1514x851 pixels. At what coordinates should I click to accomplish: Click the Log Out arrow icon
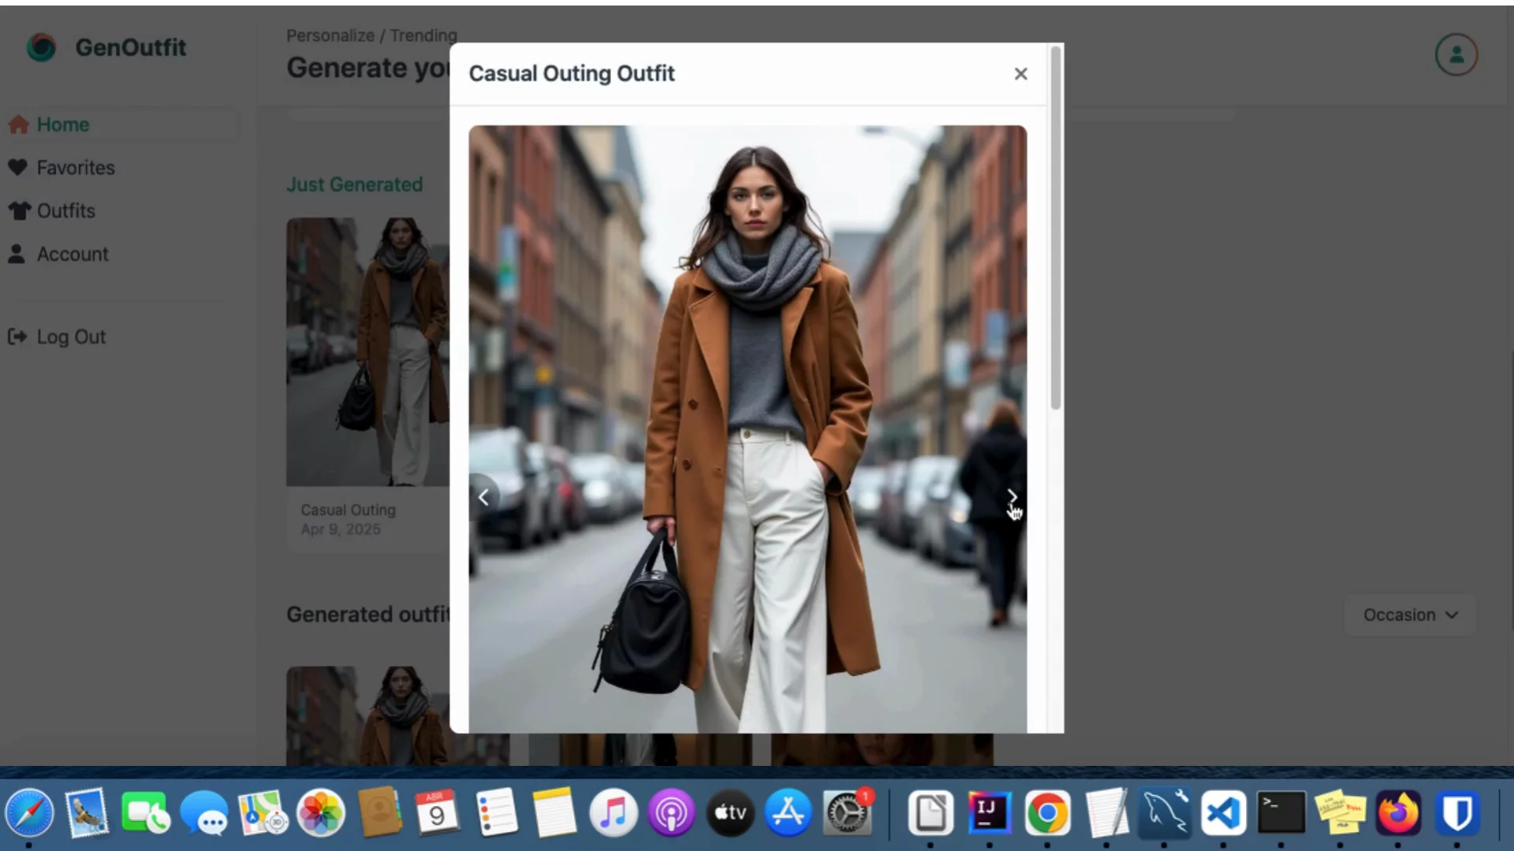pos(17,337)
